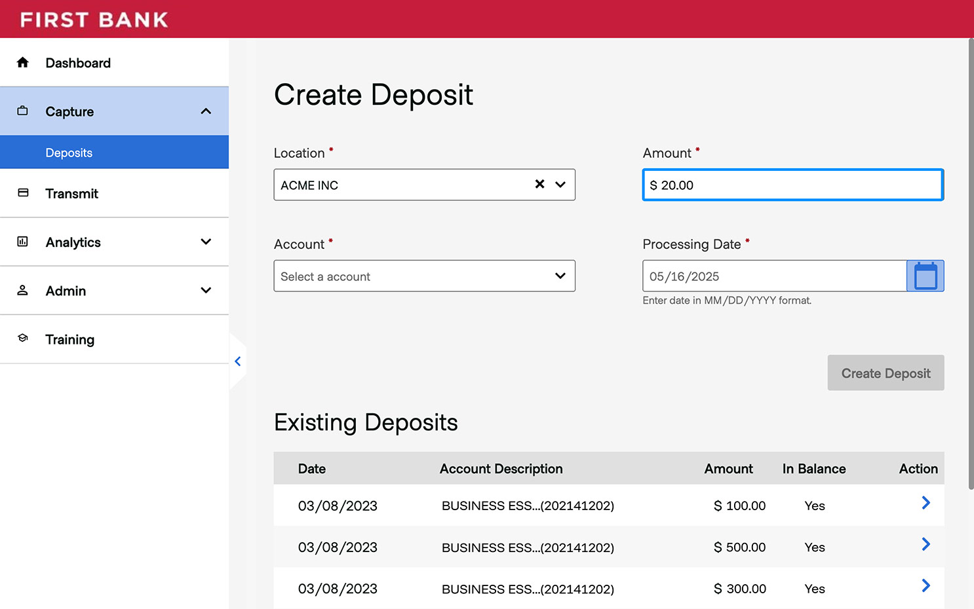This screenshot has height=609, width=974.
Task: Click the $ 100.00 amount cell
Action: (739, 506)
